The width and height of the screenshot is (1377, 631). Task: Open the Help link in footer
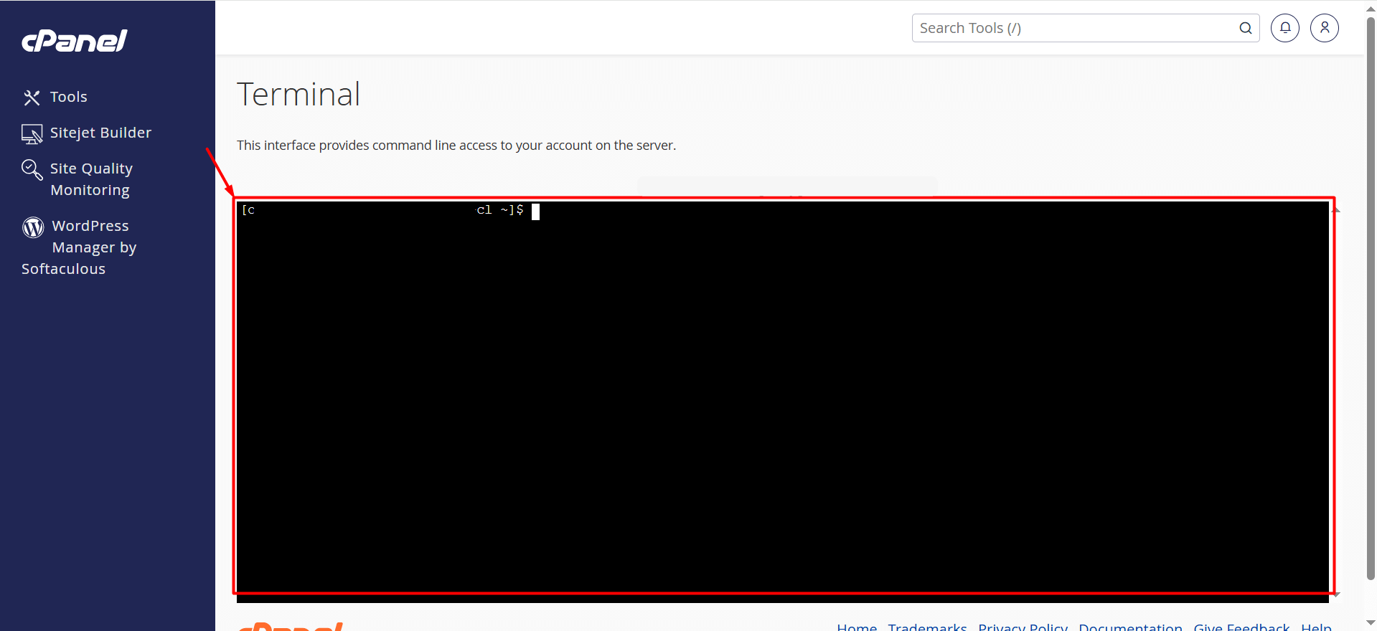(1316, 627)
